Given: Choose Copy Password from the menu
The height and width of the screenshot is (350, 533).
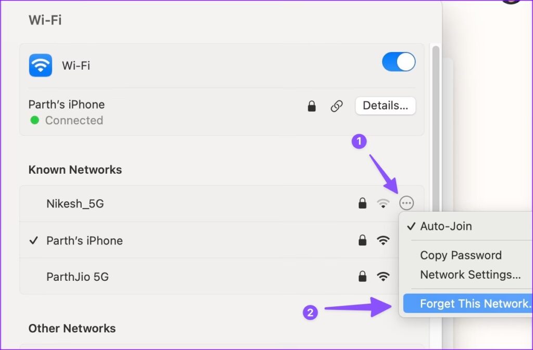Looking at the screenshot, I should [461, 255].
